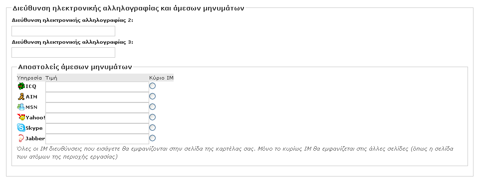Click the Jabber lightbulb icon
The image size is (478, 183).
tap(21, 139)
